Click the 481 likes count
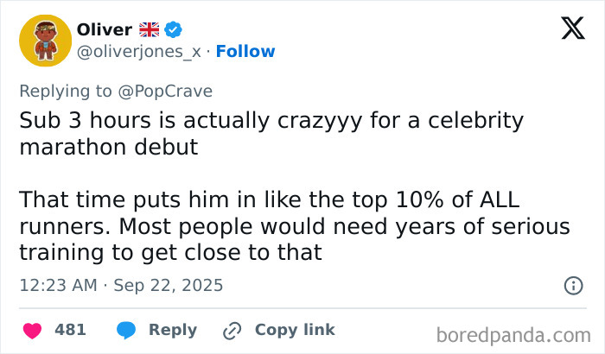The height and width of the screenshot is (354, 605). (70, 330)
